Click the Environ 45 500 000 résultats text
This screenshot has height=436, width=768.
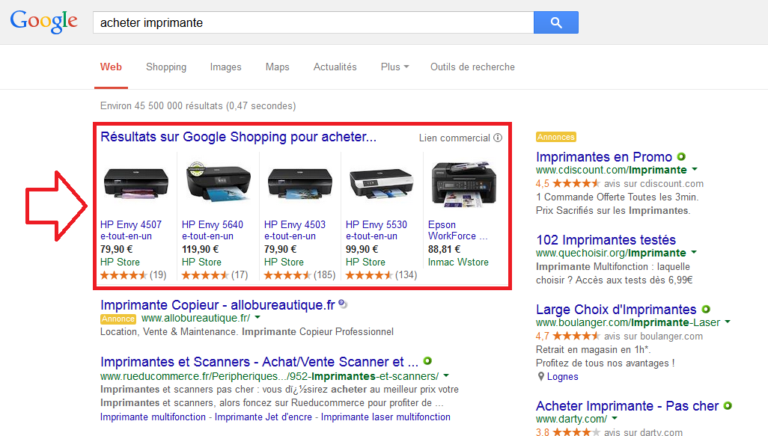[198, 105]
